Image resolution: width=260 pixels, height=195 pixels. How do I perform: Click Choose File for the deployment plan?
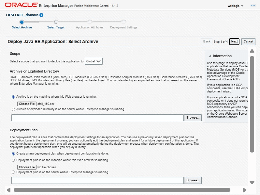[x=27, y=167]
